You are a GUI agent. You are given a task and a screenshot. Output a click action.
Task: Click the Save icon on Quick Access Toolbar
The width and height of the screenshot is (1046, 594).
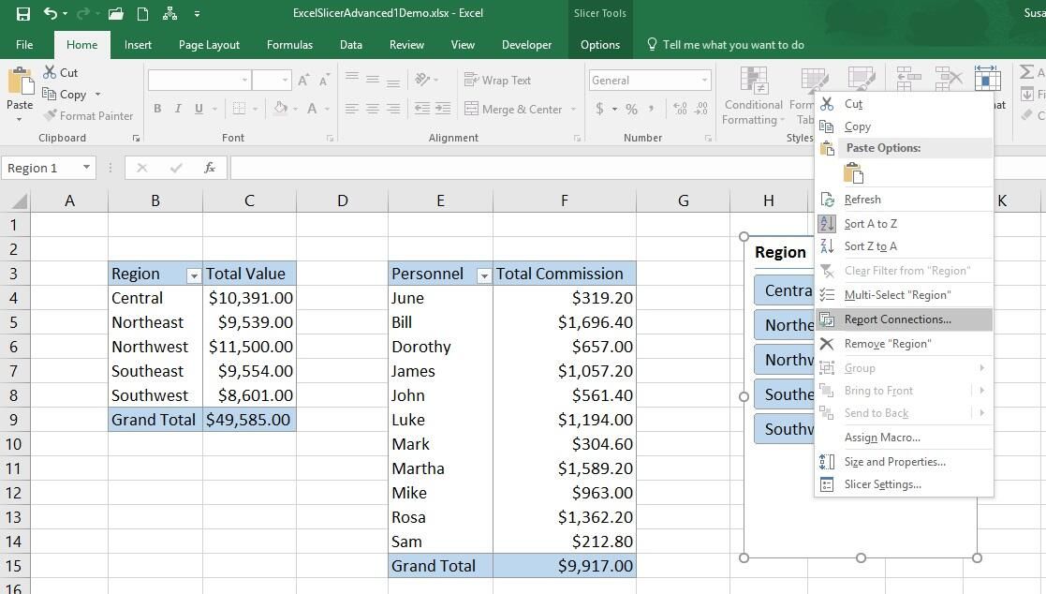22,11
